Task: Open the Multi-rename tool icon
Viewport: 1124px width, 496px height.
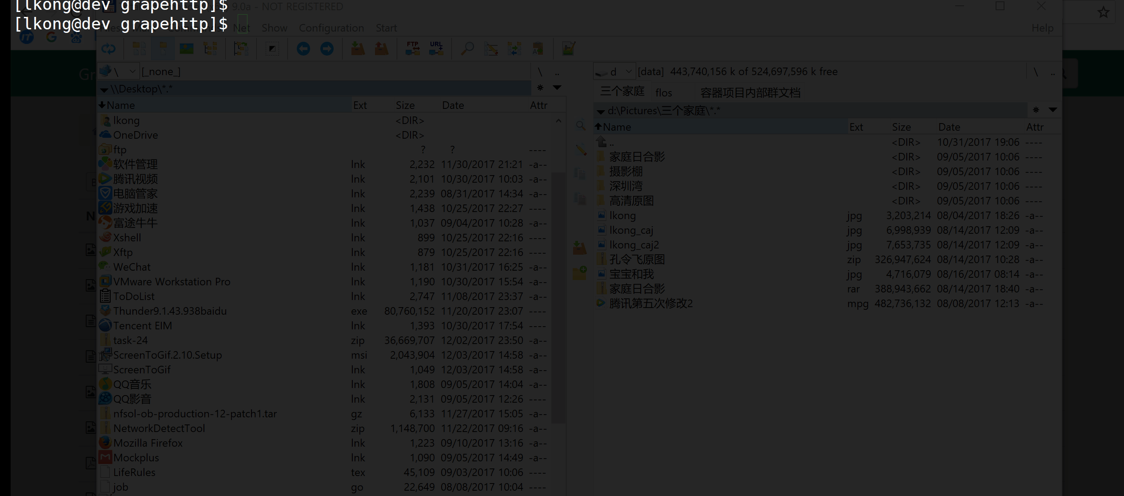Action: pyautogui.click(x=491, y=48)
